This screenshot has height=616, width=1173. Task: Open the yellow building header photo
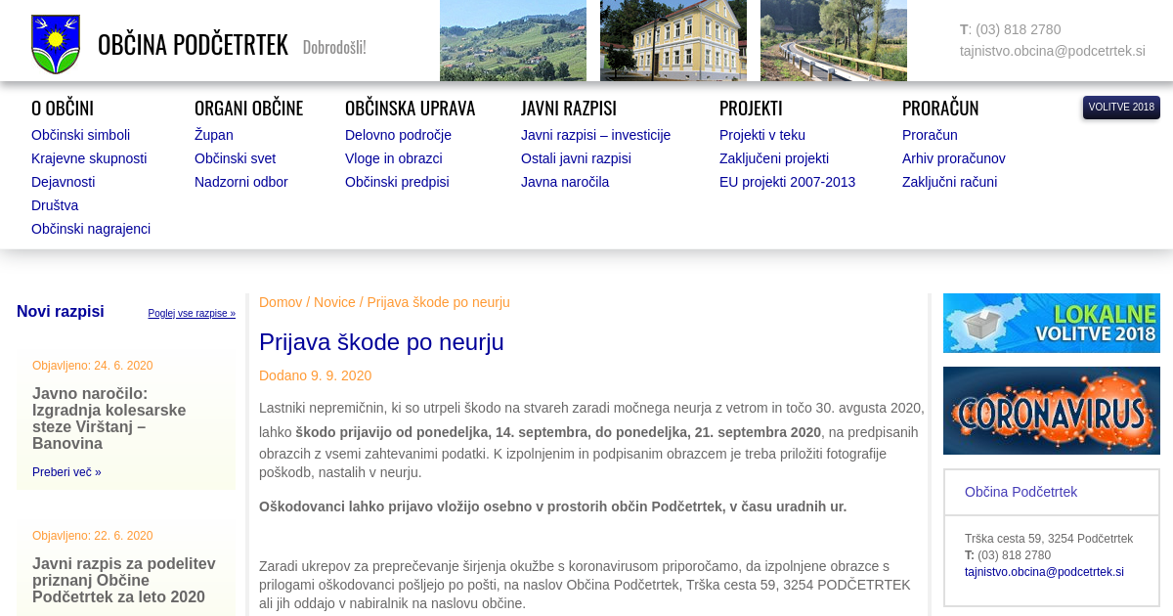click(x=673, y=40)
